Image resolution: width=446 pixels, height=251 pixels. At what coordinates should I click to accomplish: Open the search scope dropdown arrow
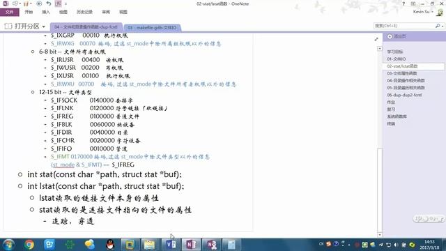tap(443, 26)
